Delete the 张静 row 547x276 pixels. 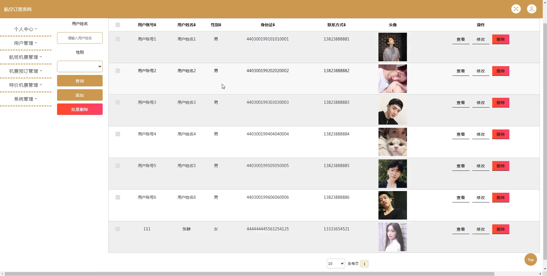click(501, 229)
